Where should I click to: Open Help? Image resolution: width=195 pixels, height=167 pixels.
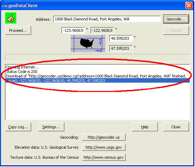145,127
